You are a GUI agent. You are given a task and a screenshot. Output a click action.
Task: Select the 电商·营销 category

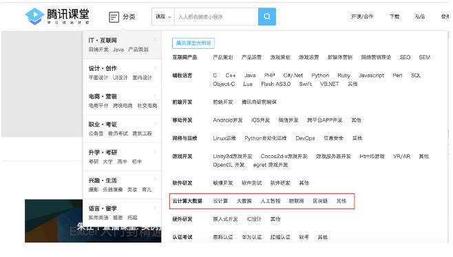(122, 101)
